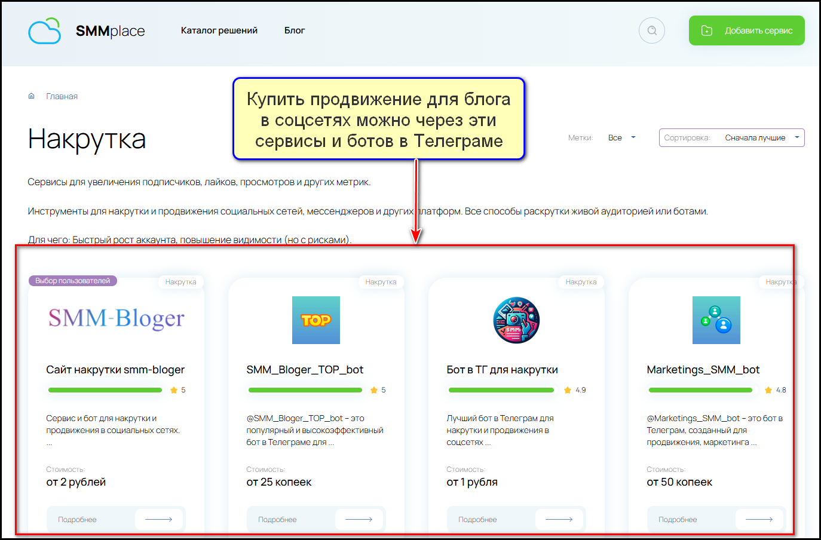Click the home icon in the breadcrumb
Screen dimensions: 821x540
(31, 96)
